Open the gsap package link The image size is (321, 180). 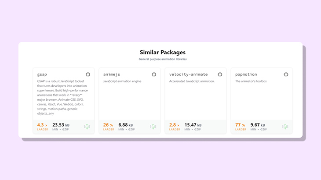42,74
